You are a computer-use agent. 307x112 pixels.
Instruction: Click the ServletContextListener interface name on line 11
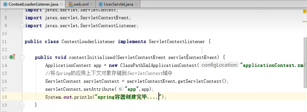(177, 41)
